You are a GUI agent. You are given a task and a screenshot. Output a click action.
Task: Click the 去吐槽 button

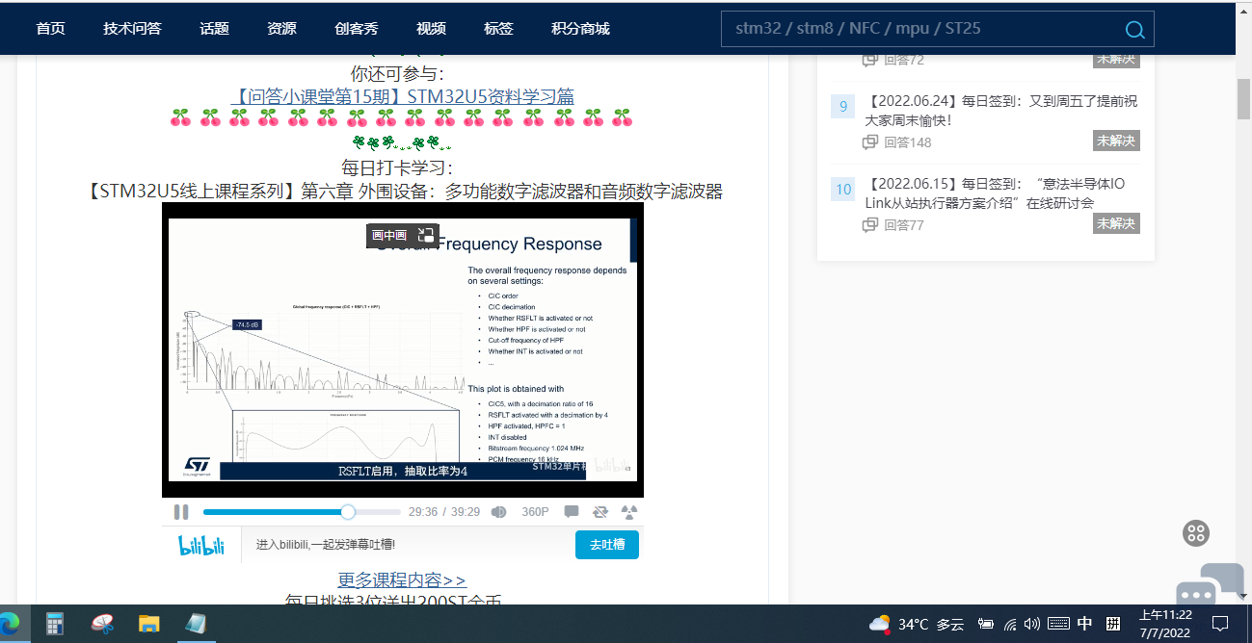pyautogui.click(x=607, y=545)
